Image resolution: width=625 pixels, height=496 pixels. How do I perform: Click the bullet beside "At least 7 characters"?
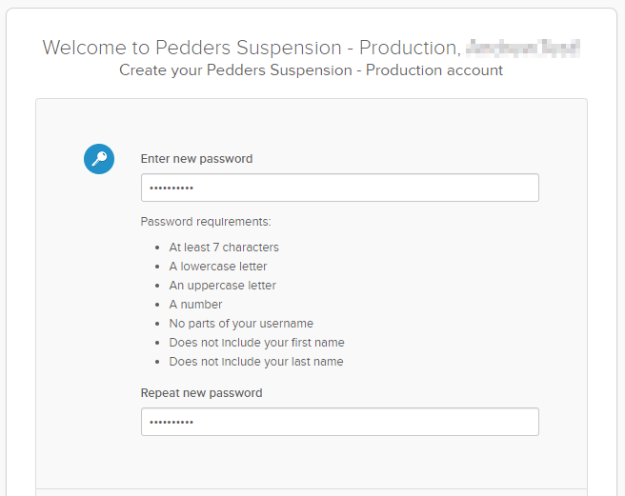pos(157,248)
